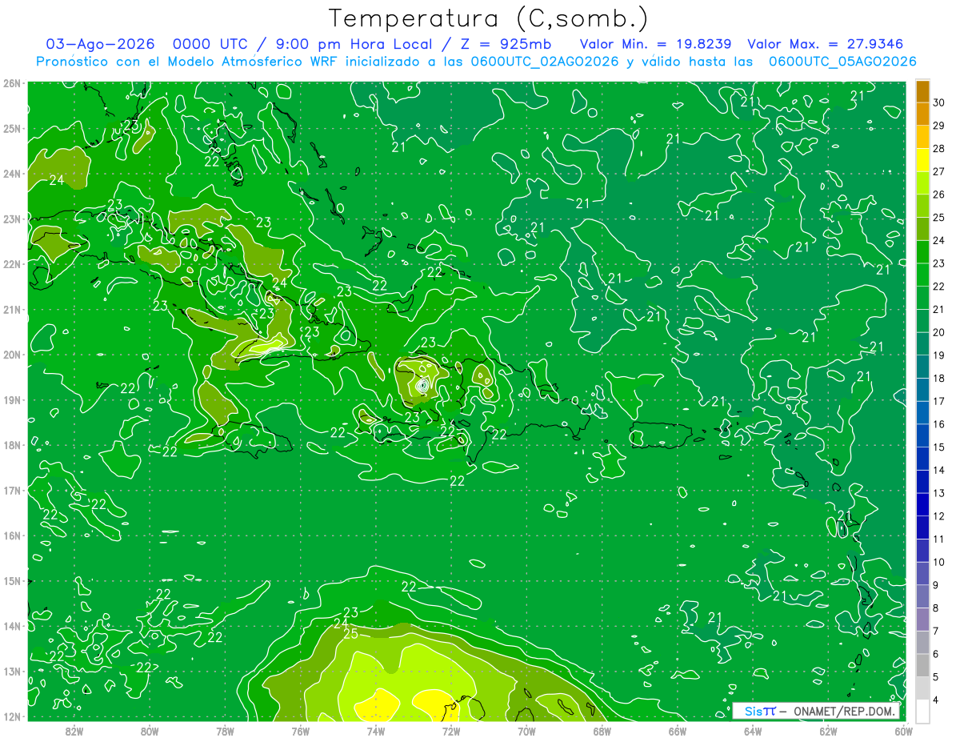960x742 pixels.
Task: Select the date text "03-Ago-2026"
Action: tap(100, 44)
